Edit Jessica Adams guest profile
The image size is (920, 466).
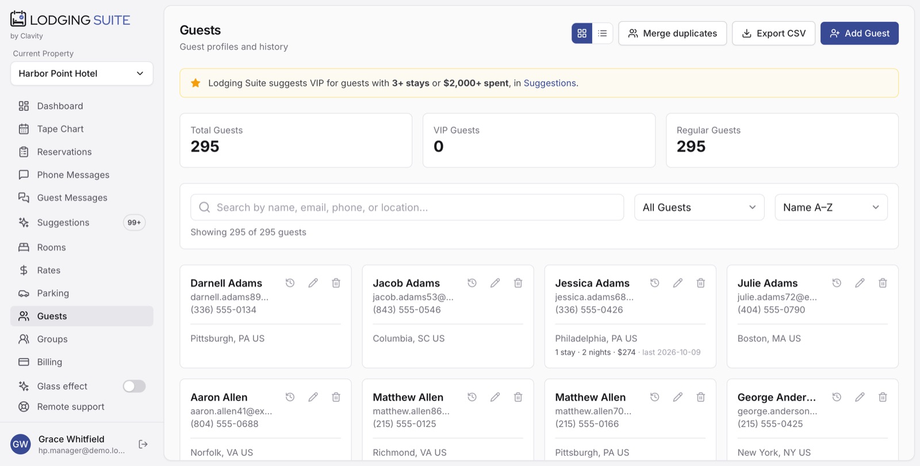pyautogui.click(x=678, y=283)
